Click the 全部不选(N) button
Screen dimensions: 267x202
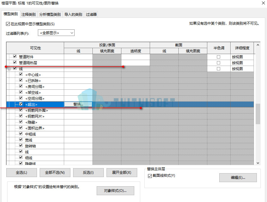55,173
